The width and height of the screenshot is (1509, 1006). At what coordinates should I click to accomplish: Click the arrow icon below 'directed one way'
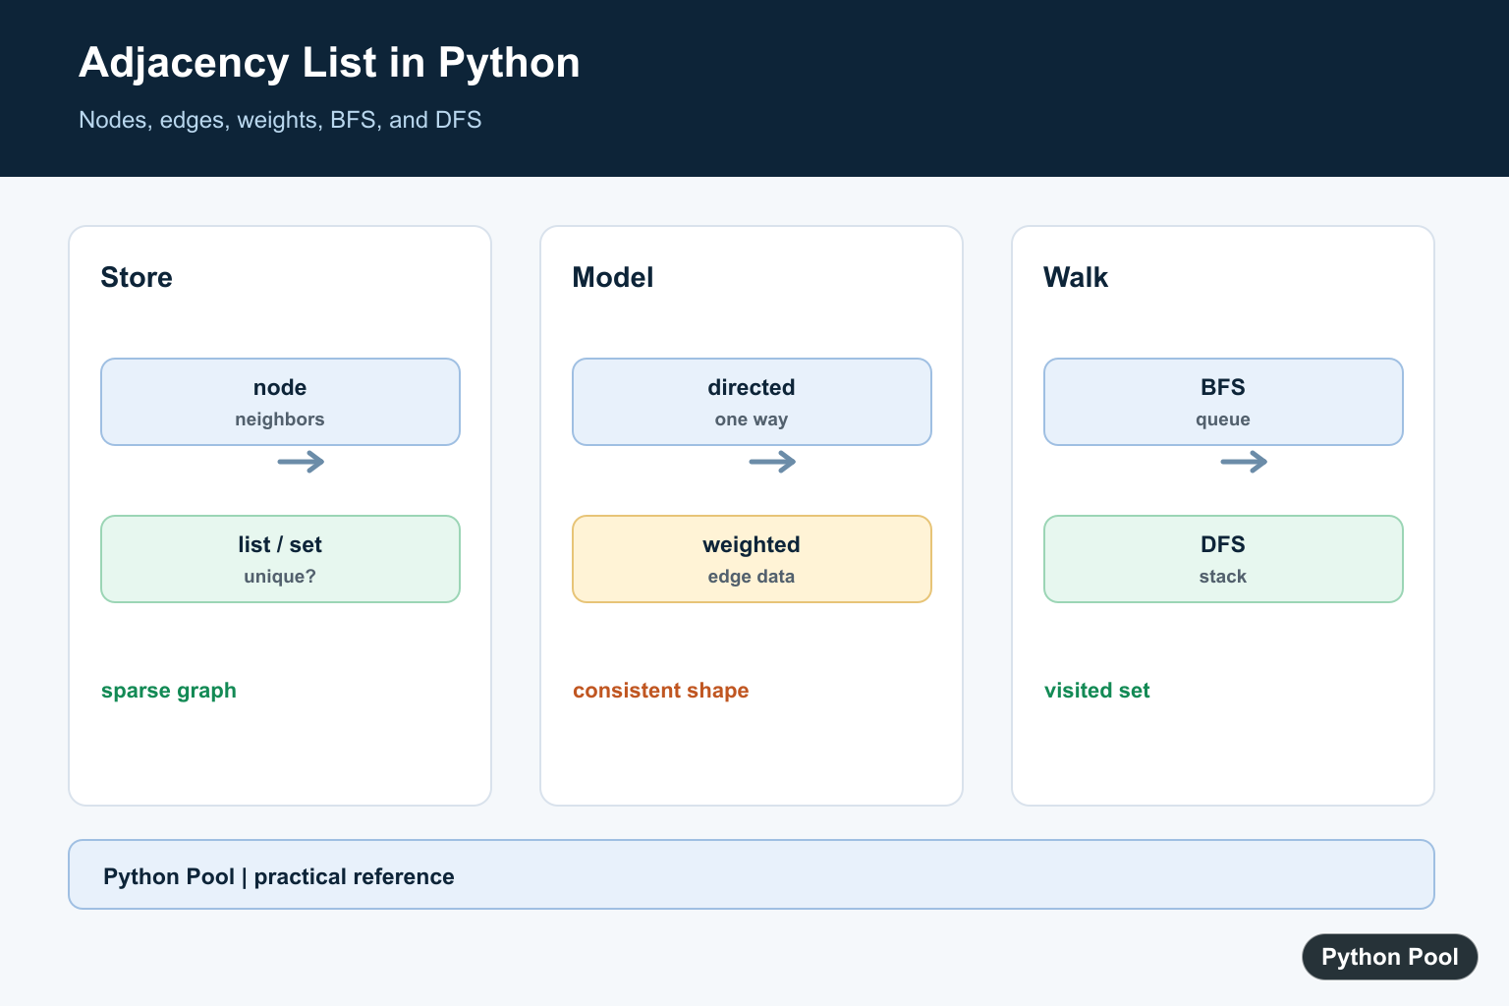coord(772,462)
